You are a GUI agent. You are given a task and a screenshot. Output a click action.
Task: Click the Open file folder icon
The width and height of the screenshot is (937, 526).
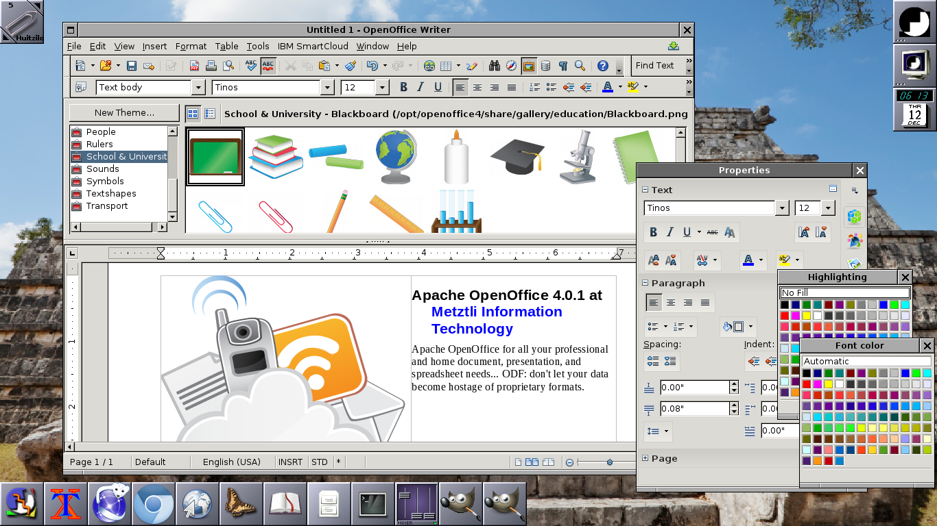[x=106, y=66]
